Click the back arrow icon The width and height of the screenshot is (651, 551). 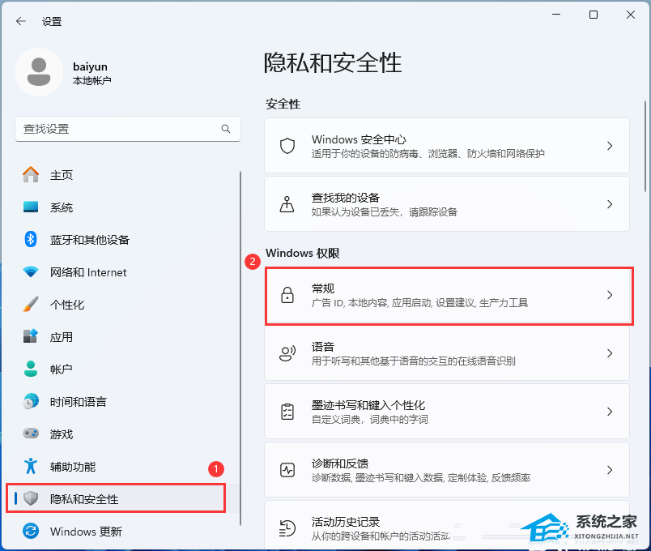[21, 21]
